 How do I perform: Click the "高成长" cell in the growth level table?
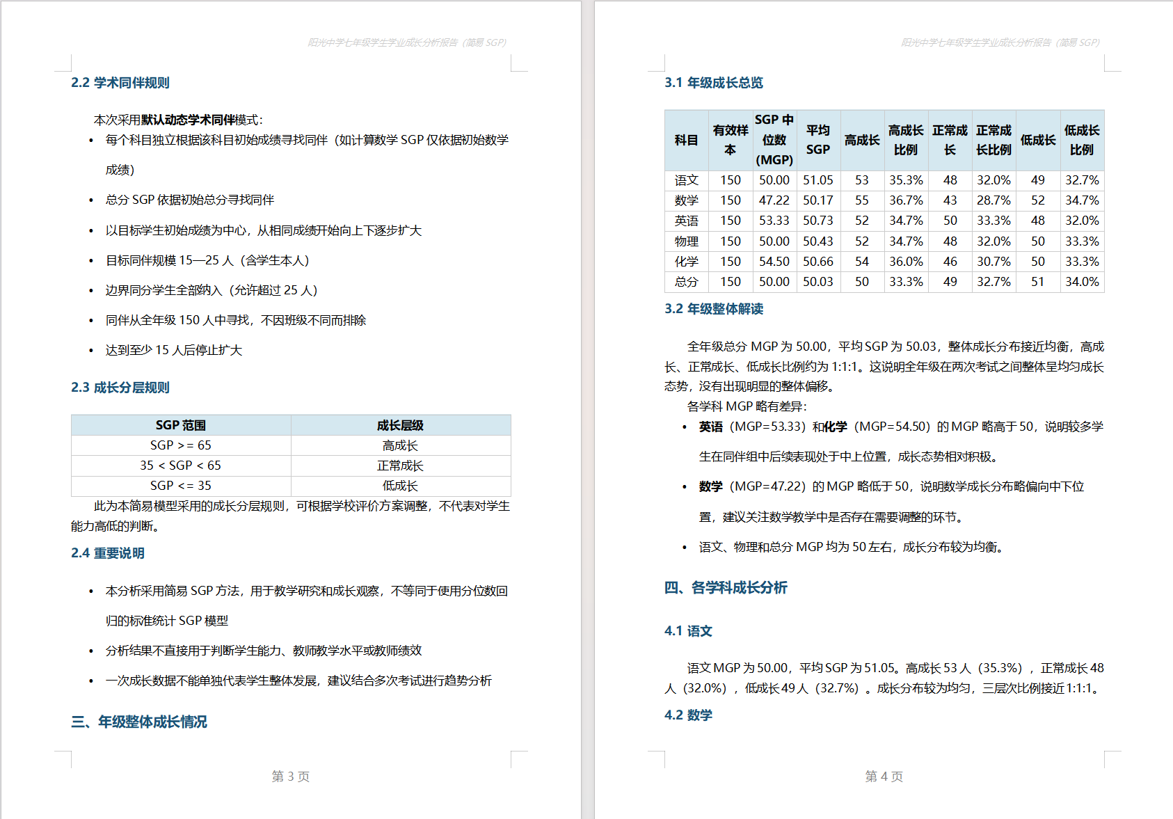[401, 445]
